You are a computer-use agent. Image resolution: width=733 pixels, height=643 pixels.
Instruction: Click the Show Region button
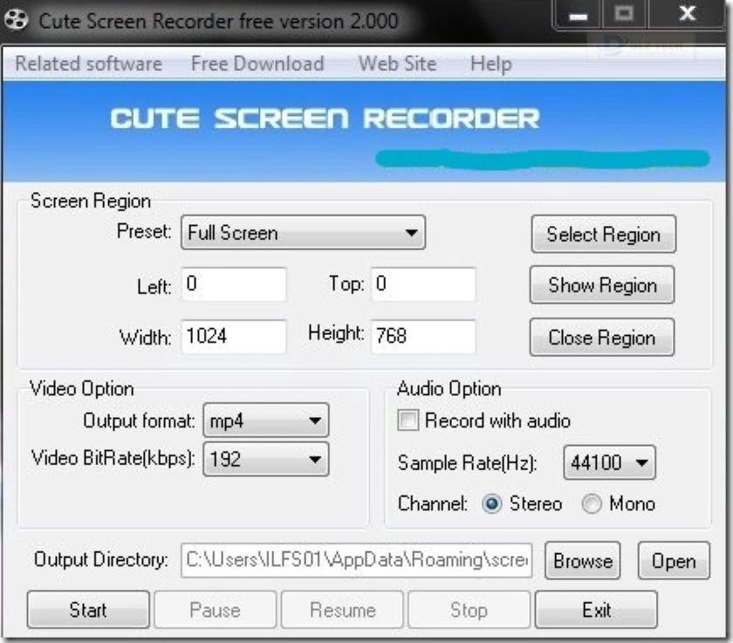point(602,284)
